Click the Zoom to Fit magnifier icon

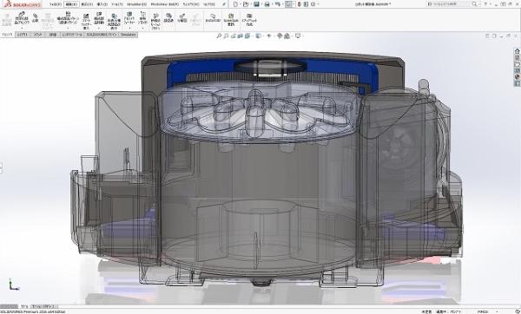(219, 36)
